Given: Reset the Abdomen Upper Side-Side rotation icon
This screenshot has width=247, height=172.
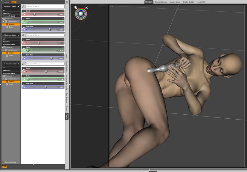Looking at the screenshot, I should (x=24, y=58).
